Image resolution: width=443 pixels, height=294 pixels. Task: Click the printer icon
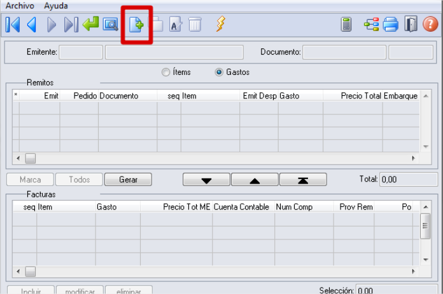[390, 25]
